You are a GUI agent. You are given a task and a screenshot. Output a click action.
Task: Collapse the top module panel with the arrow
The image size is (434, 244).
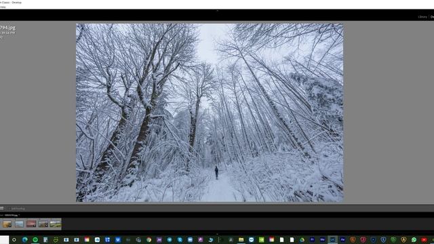click(217, 11)
